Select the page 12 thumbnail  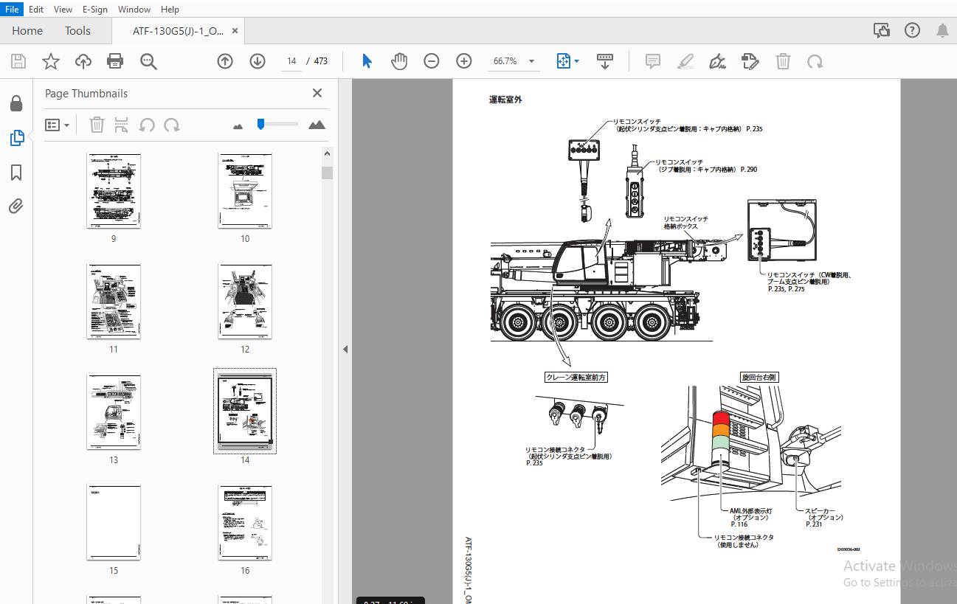[245, 302]
